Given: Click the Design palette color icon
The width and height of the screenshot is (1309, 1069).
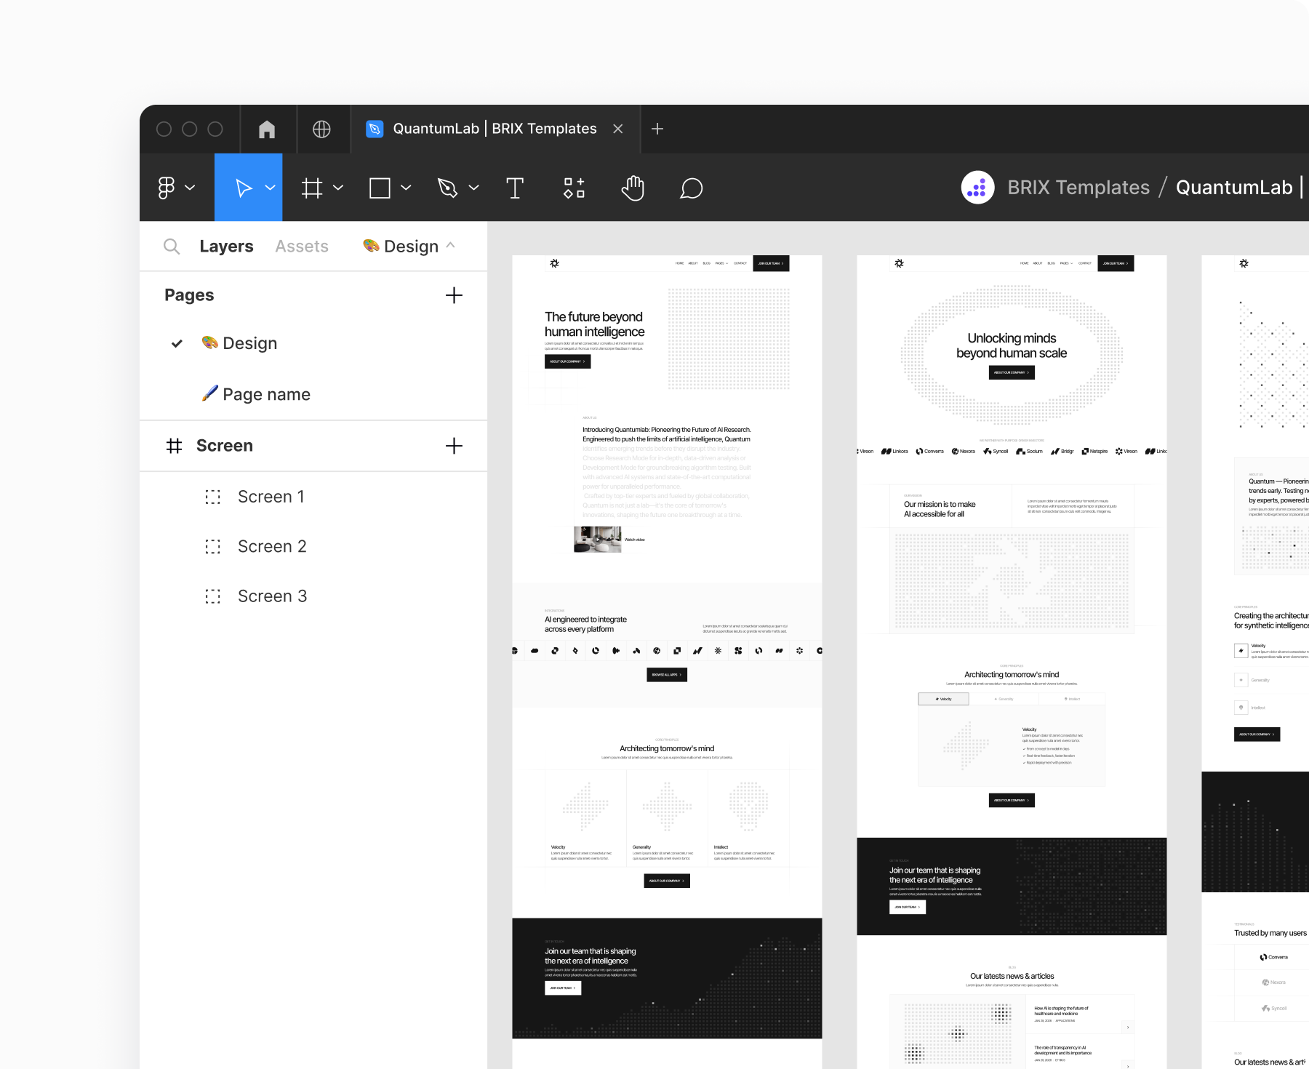Looking at the screenshot, I should (x=370, y=246).
